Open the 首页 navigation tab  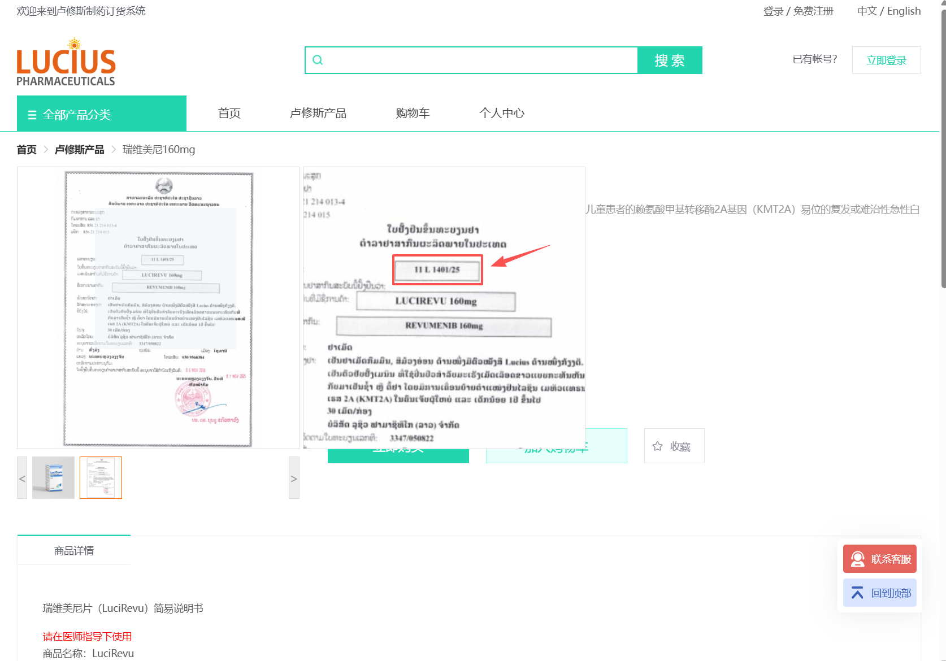click(229, 113)
